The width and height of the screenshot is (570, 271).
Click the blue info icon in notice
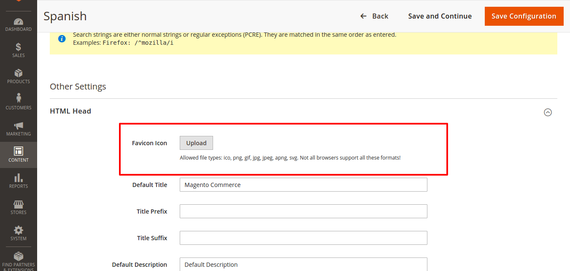(62, 39)
